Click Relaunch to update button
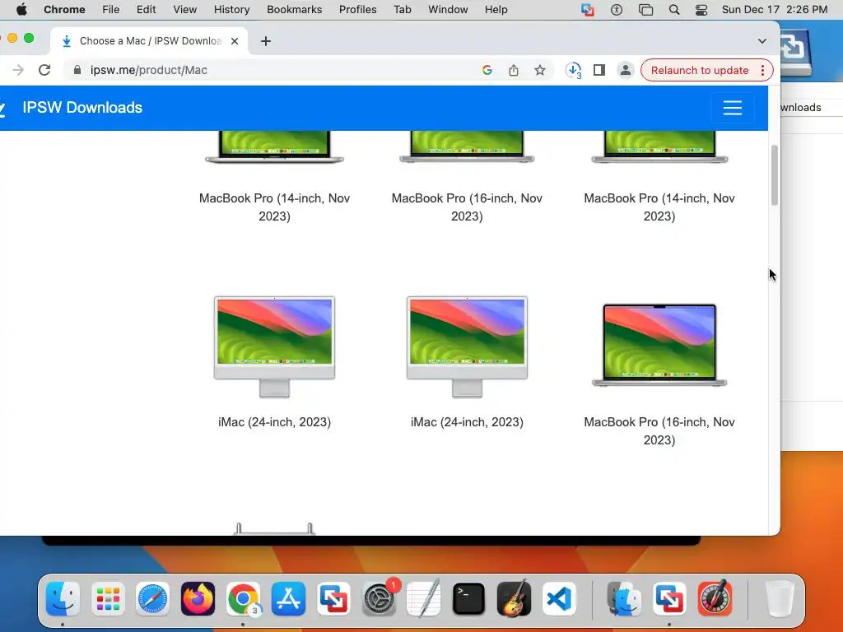This screenshot has width=843, height=632. pos(700,70)
